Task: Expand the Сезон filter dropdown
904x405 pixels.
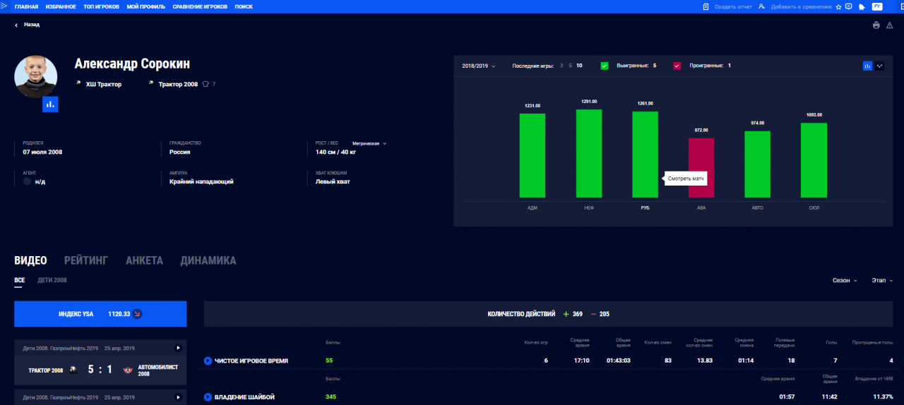Action: pos(845,280)
